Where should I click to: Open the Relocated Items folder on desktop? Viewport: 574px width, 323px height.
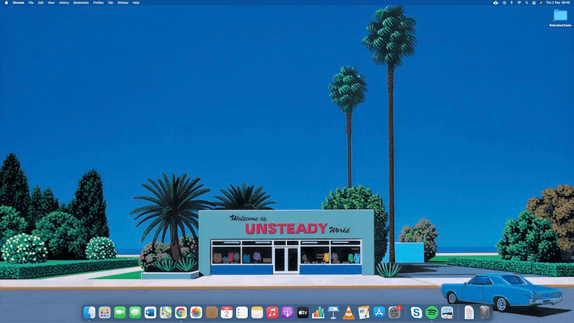click(560, 18)
